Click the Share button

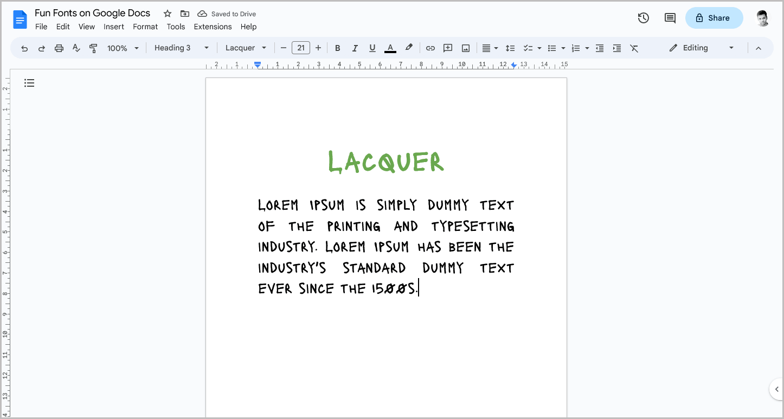[x=714, y=18]
